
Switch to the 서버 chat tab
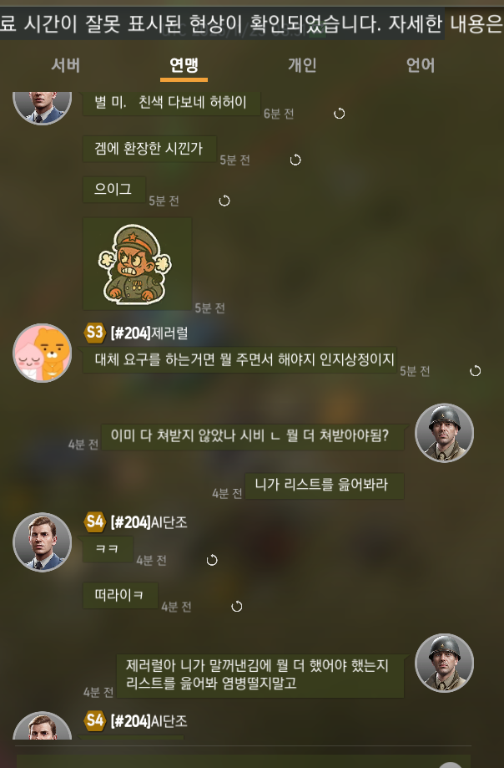66,65
